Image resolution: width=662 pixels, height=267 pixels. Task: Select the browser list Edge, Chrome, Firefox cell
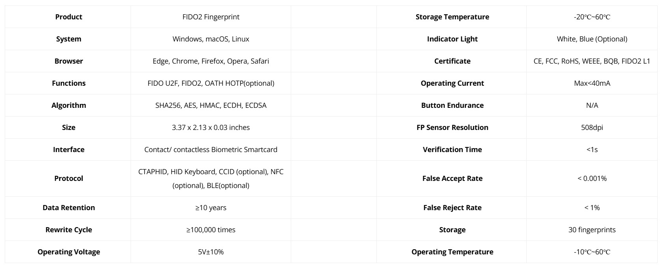tap(211, 61)
